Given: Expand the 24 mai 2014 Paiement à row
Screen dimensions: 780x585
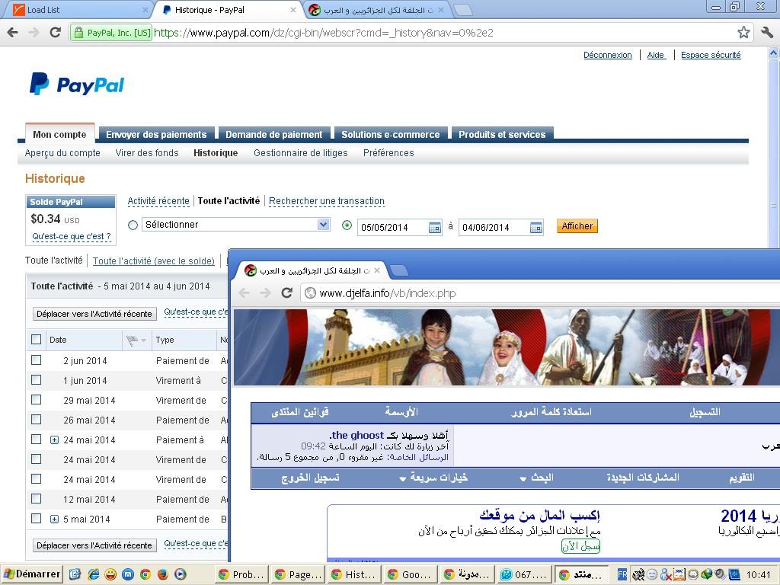Looking at the screenshot, I should [55, 440].
